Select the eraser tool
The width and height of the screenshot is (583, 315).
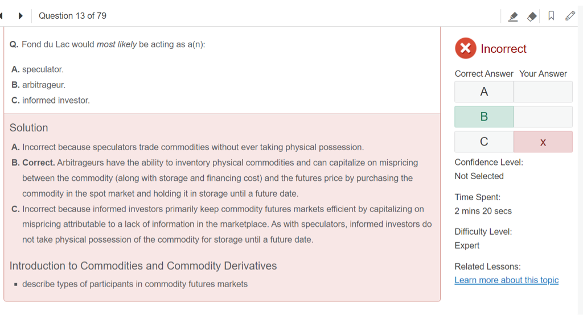[532, 16]
